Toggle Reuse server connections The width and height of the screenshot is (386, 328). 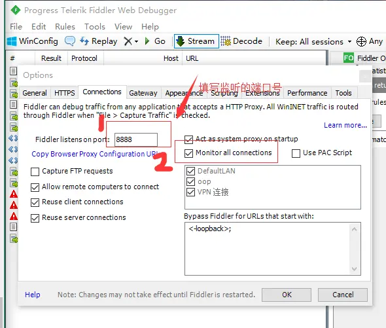[x=35, y=218]
